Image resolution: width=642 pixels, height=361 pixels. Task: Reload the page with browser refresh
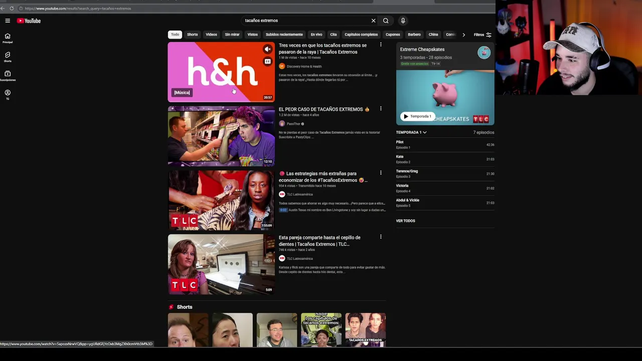tap(12, 8)
